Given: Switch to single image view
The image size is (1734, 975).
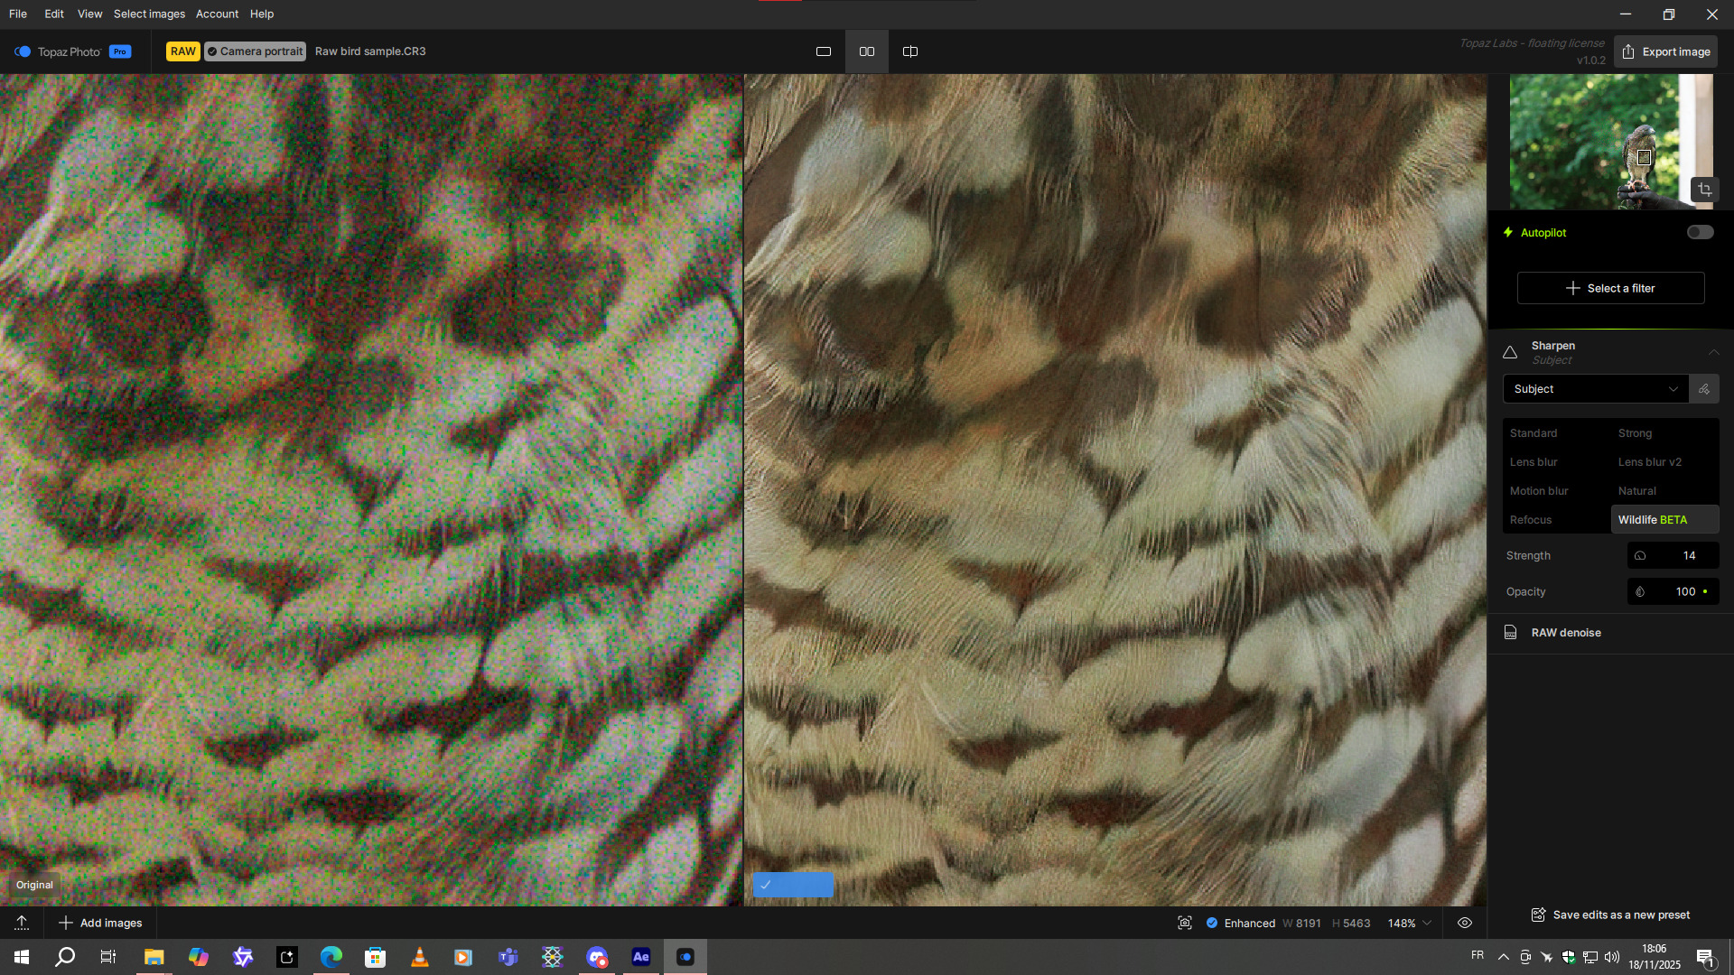Looking at the screenshot, I should click(x=823, y=51).
